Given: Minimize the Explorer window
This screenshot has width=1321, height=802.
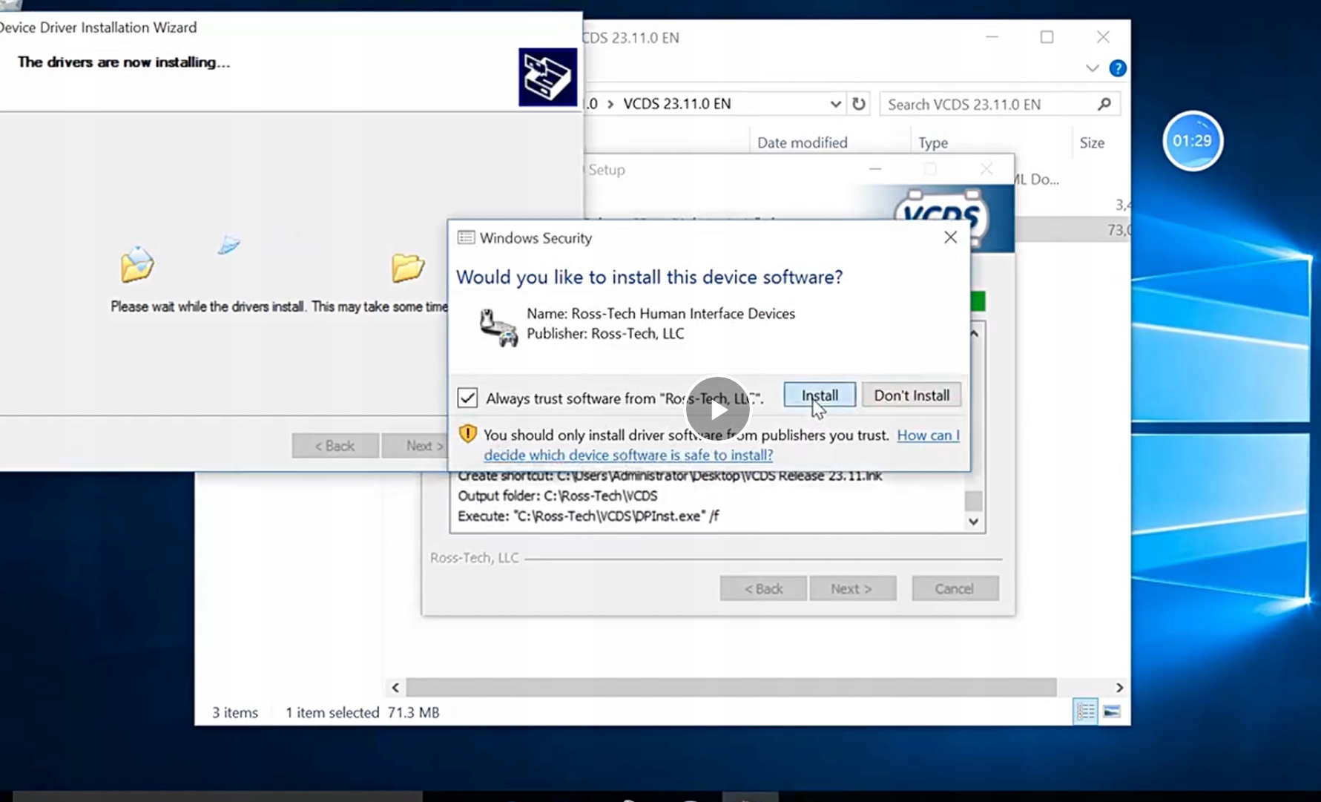Looking at the screenshot, I should click(992, 37).
